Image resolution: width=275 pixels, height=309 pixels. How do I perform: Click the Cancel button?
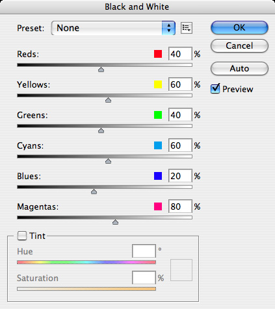tap(239, 46)
